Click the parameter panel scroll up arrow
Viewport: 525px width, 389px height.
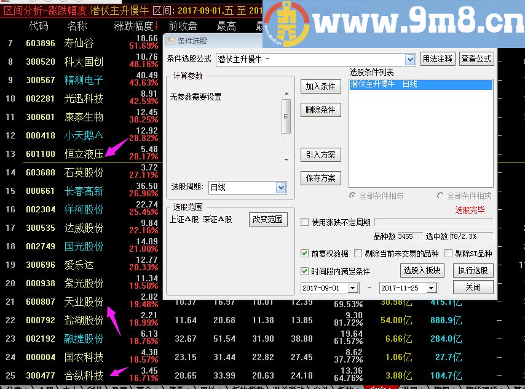pyautogui.click(x=286, y=93)
